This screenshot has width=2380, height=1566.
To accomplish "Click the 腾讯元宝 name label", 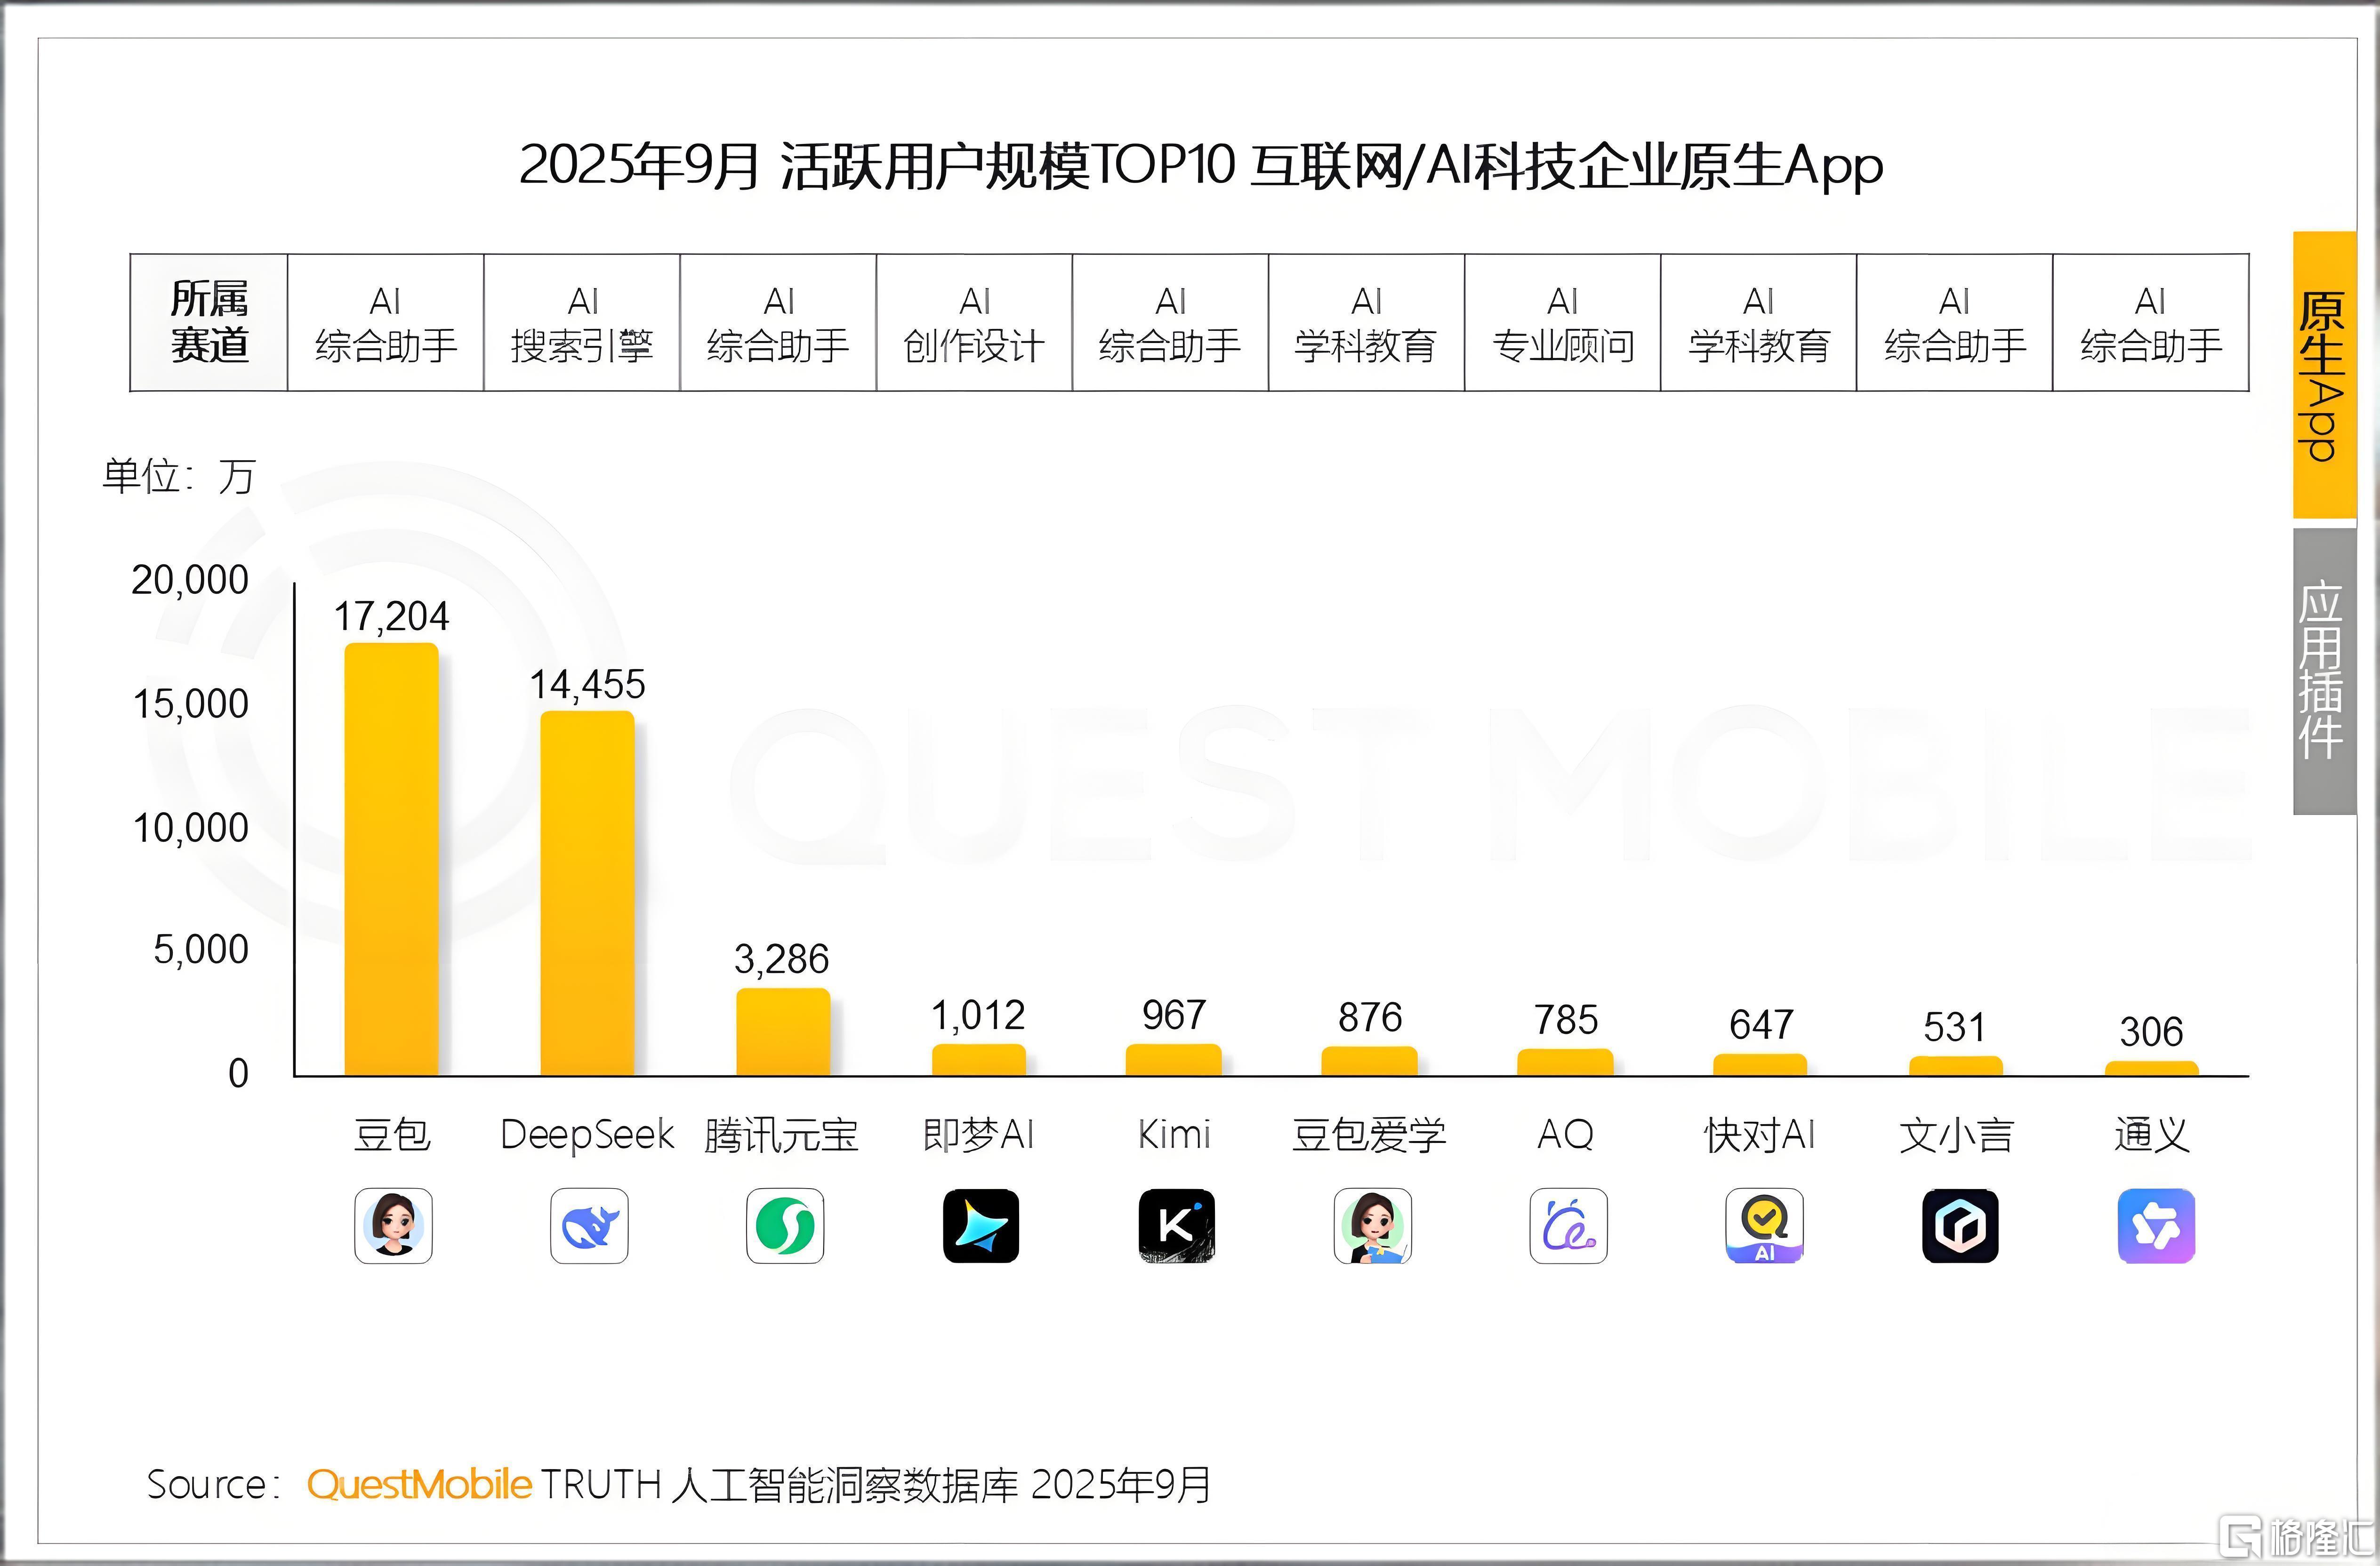I will [x=782, y=1135].
